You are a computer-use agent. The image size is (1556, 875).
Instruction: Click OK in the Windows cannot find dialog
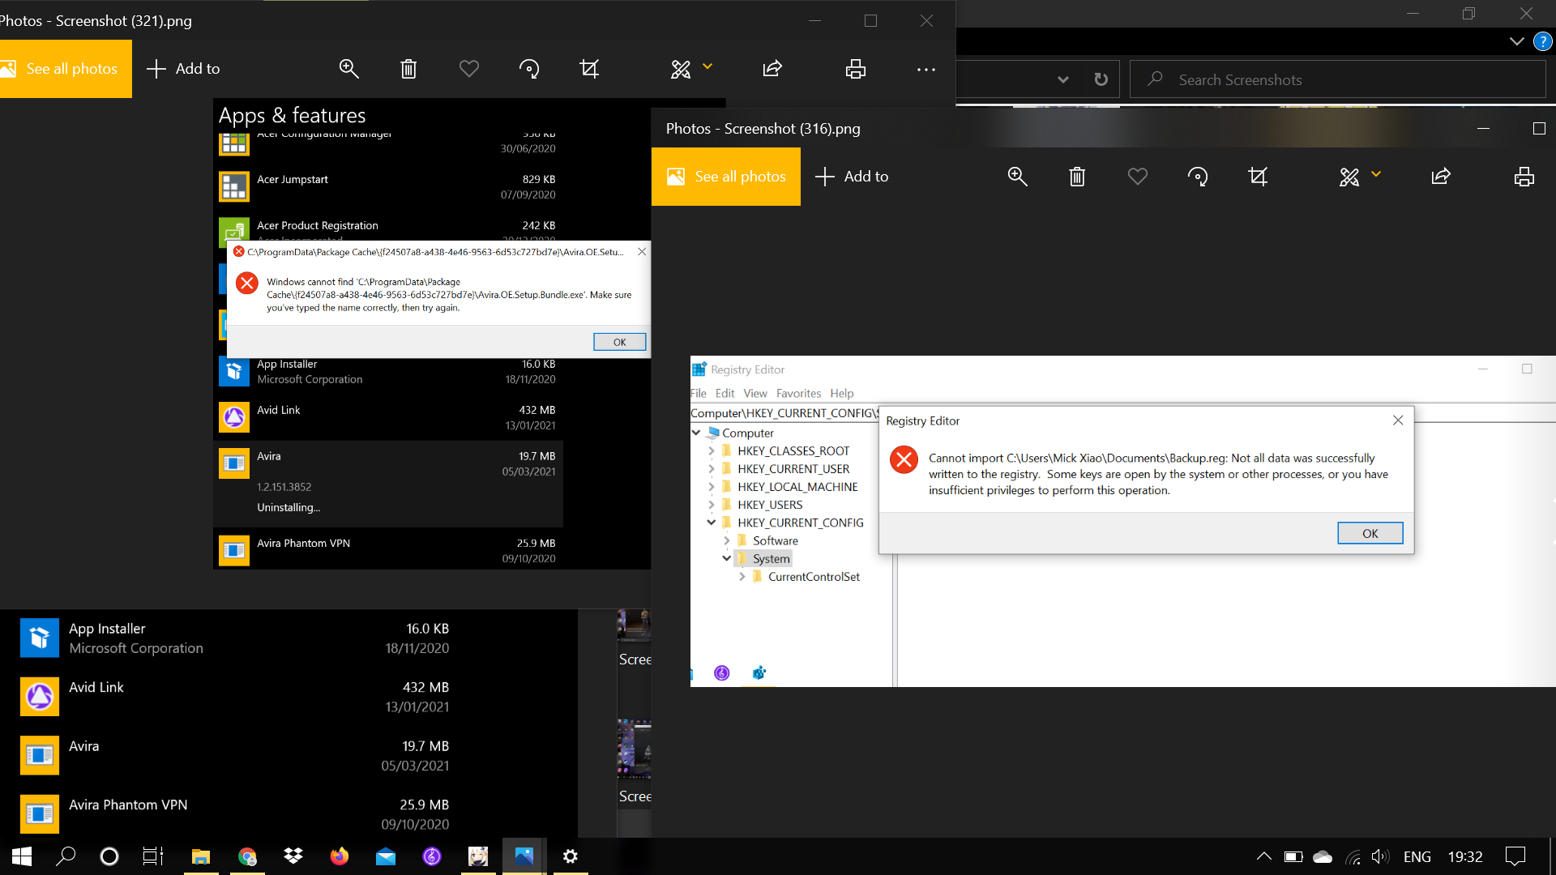click(x=619, y=342)
